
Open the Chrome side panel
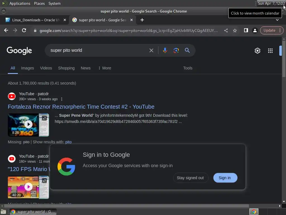tap(246, 30)
